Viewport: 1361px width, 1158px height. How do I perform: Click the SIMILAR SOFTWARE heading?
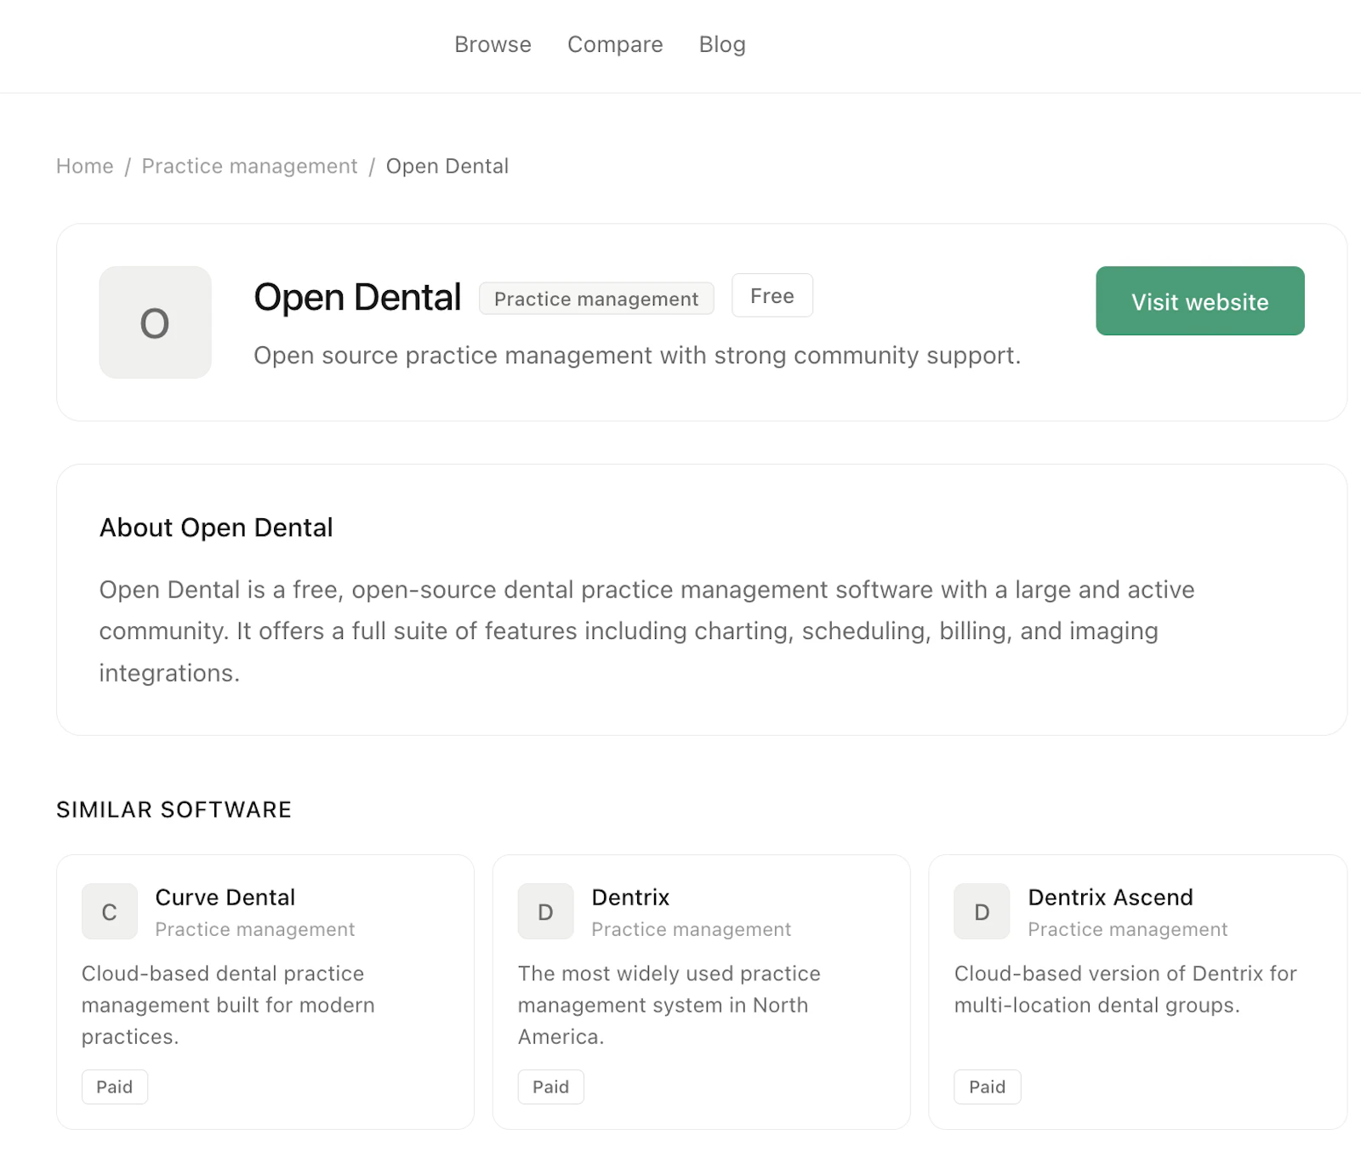[174, 810]
